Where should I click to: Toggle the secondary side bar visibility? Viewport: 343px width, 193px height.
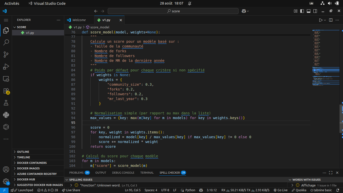315,11
